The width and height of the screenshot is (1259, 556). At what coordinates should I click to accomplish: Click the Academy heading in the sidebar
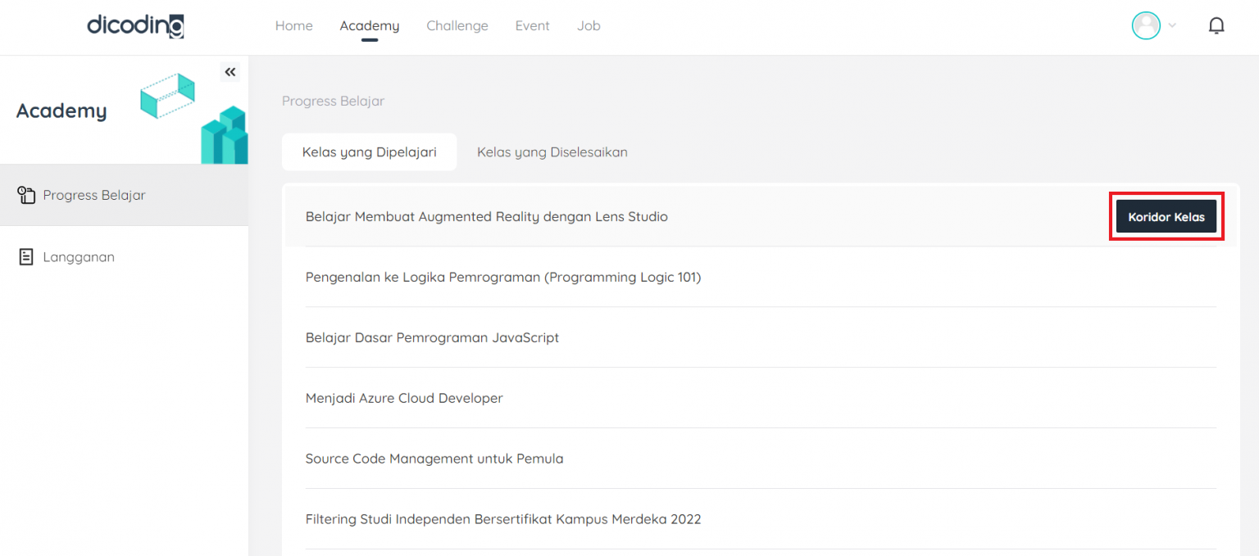coord(61,111)
